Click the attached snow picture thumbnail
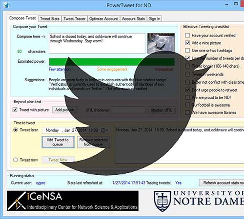The height and width of the screenshot is (219, 244). coord(161,43)
